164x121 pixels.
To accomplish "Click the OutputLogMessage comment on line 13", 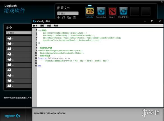I will click(x=76, y=61).
